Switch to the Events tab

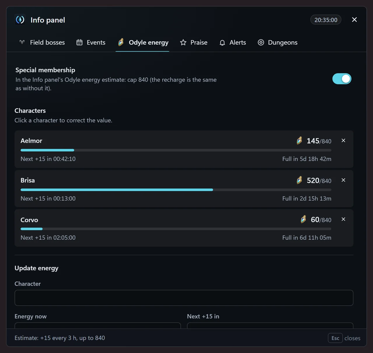pos(91,43)
